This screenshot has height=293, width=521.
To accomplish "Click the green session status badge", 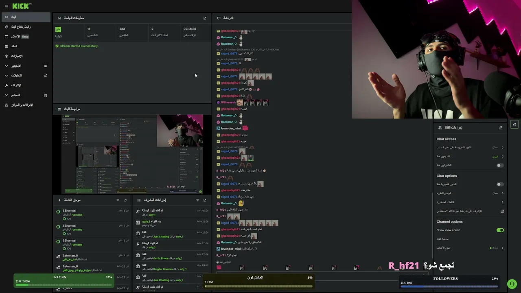I will (x=58, y=29).
